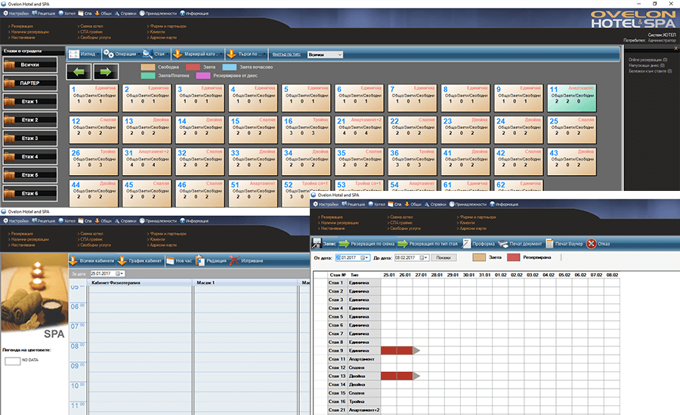The width and height of the screenshot is (680, 415).
Task: Select room 11 Апартамент green card
Action: tap(572, 98)
